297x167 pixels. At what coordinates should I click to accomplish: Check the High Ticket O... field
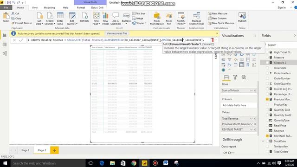click(x=267, y=52)
